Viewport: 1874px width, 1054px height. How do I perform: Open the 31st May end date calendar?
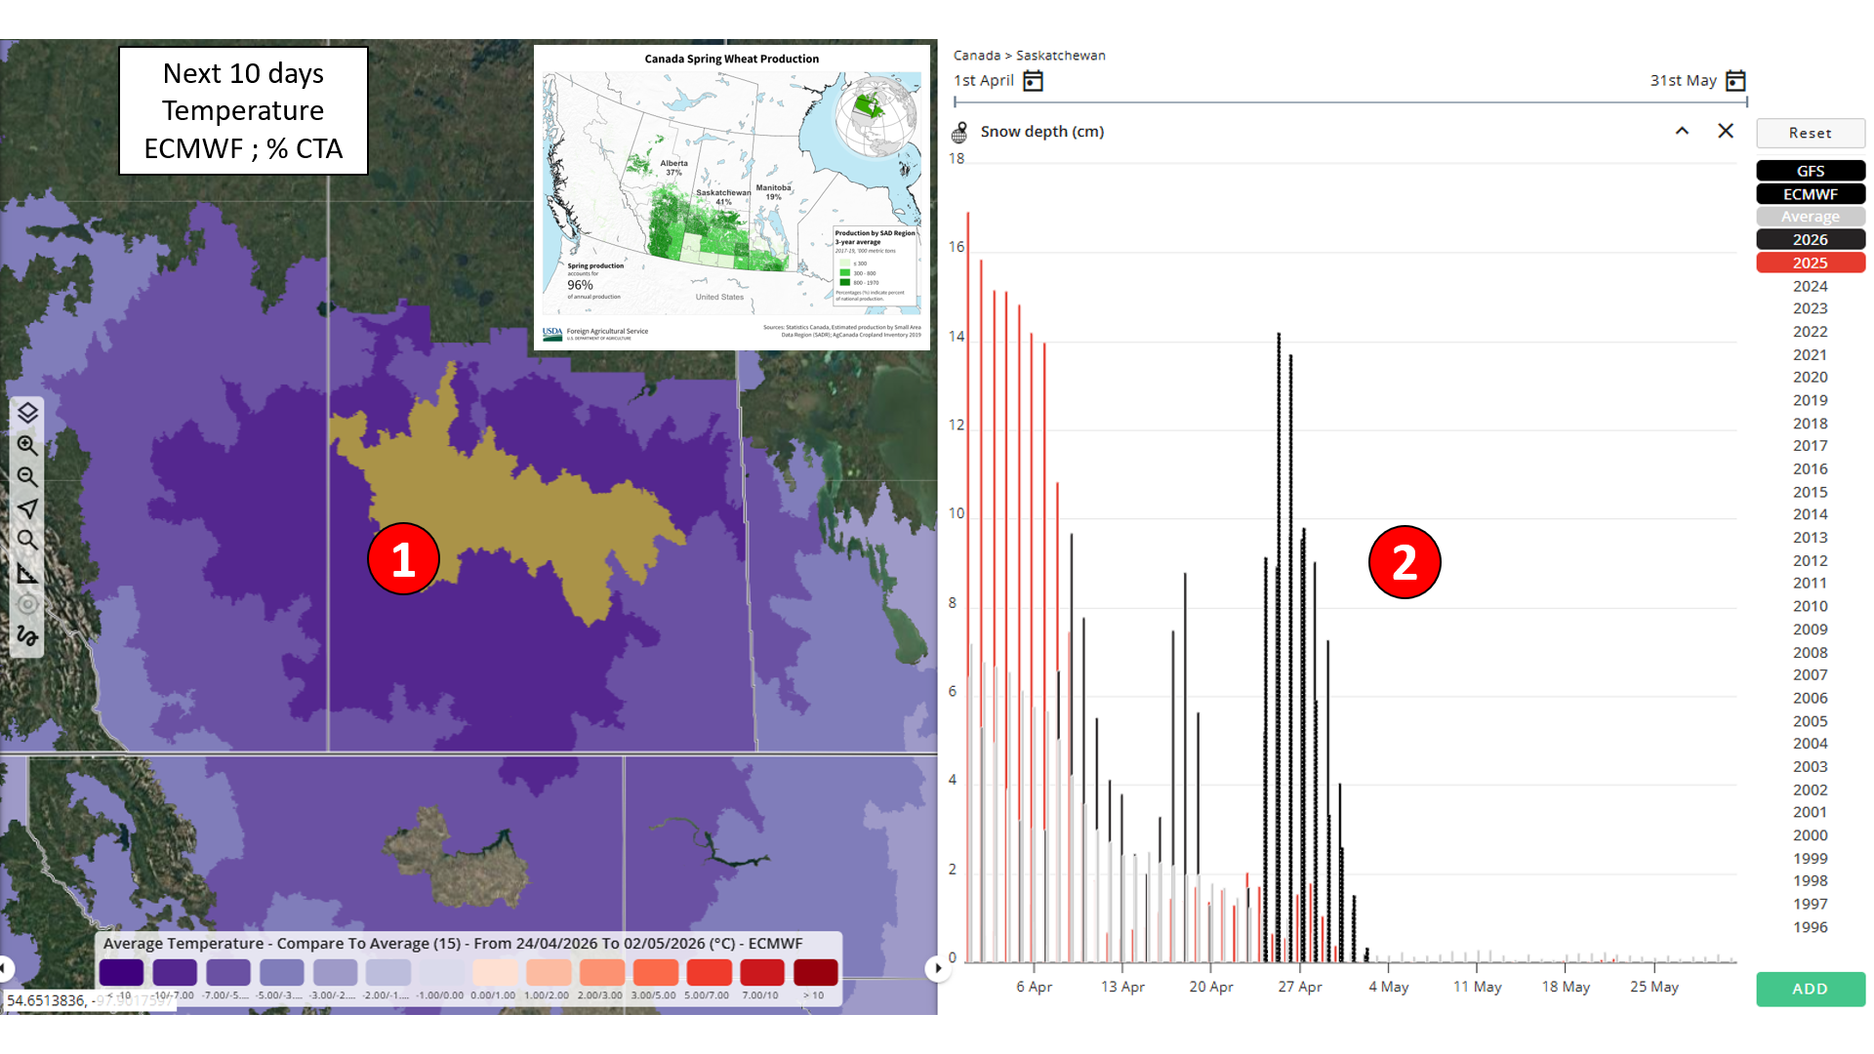click(x=1735, y=81)
